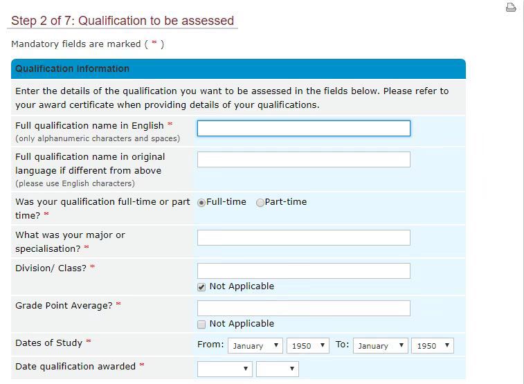Click the Qualification Information section header
This screenshot has width=524, height=384.
[x=72, y=69]
